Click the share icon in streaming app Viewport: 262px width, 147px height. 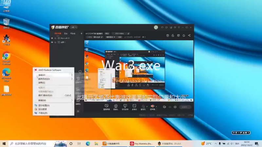189,36
